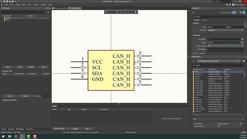This screenshot has width=247, height=139.
Task: Click the plus icon in canvas toolbar
Action: pyautogui.click(x=110, y=12)
